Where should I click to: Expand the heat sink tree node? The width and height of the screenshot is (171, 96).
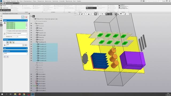point(36,40)
